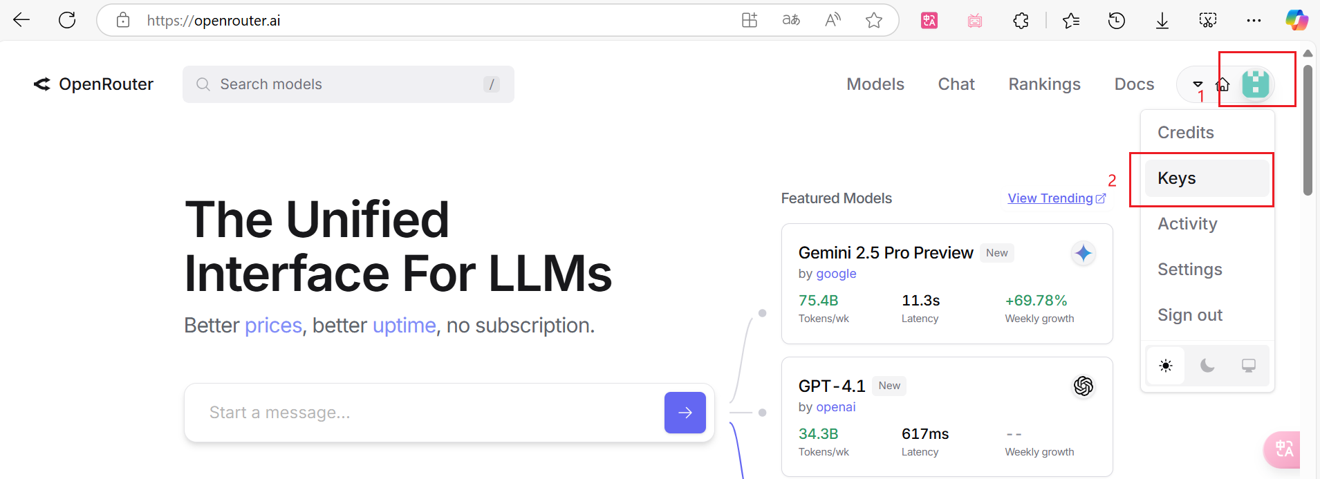
Task: Click the '75.4B' tokens value
Action: [x=819, y=301]
